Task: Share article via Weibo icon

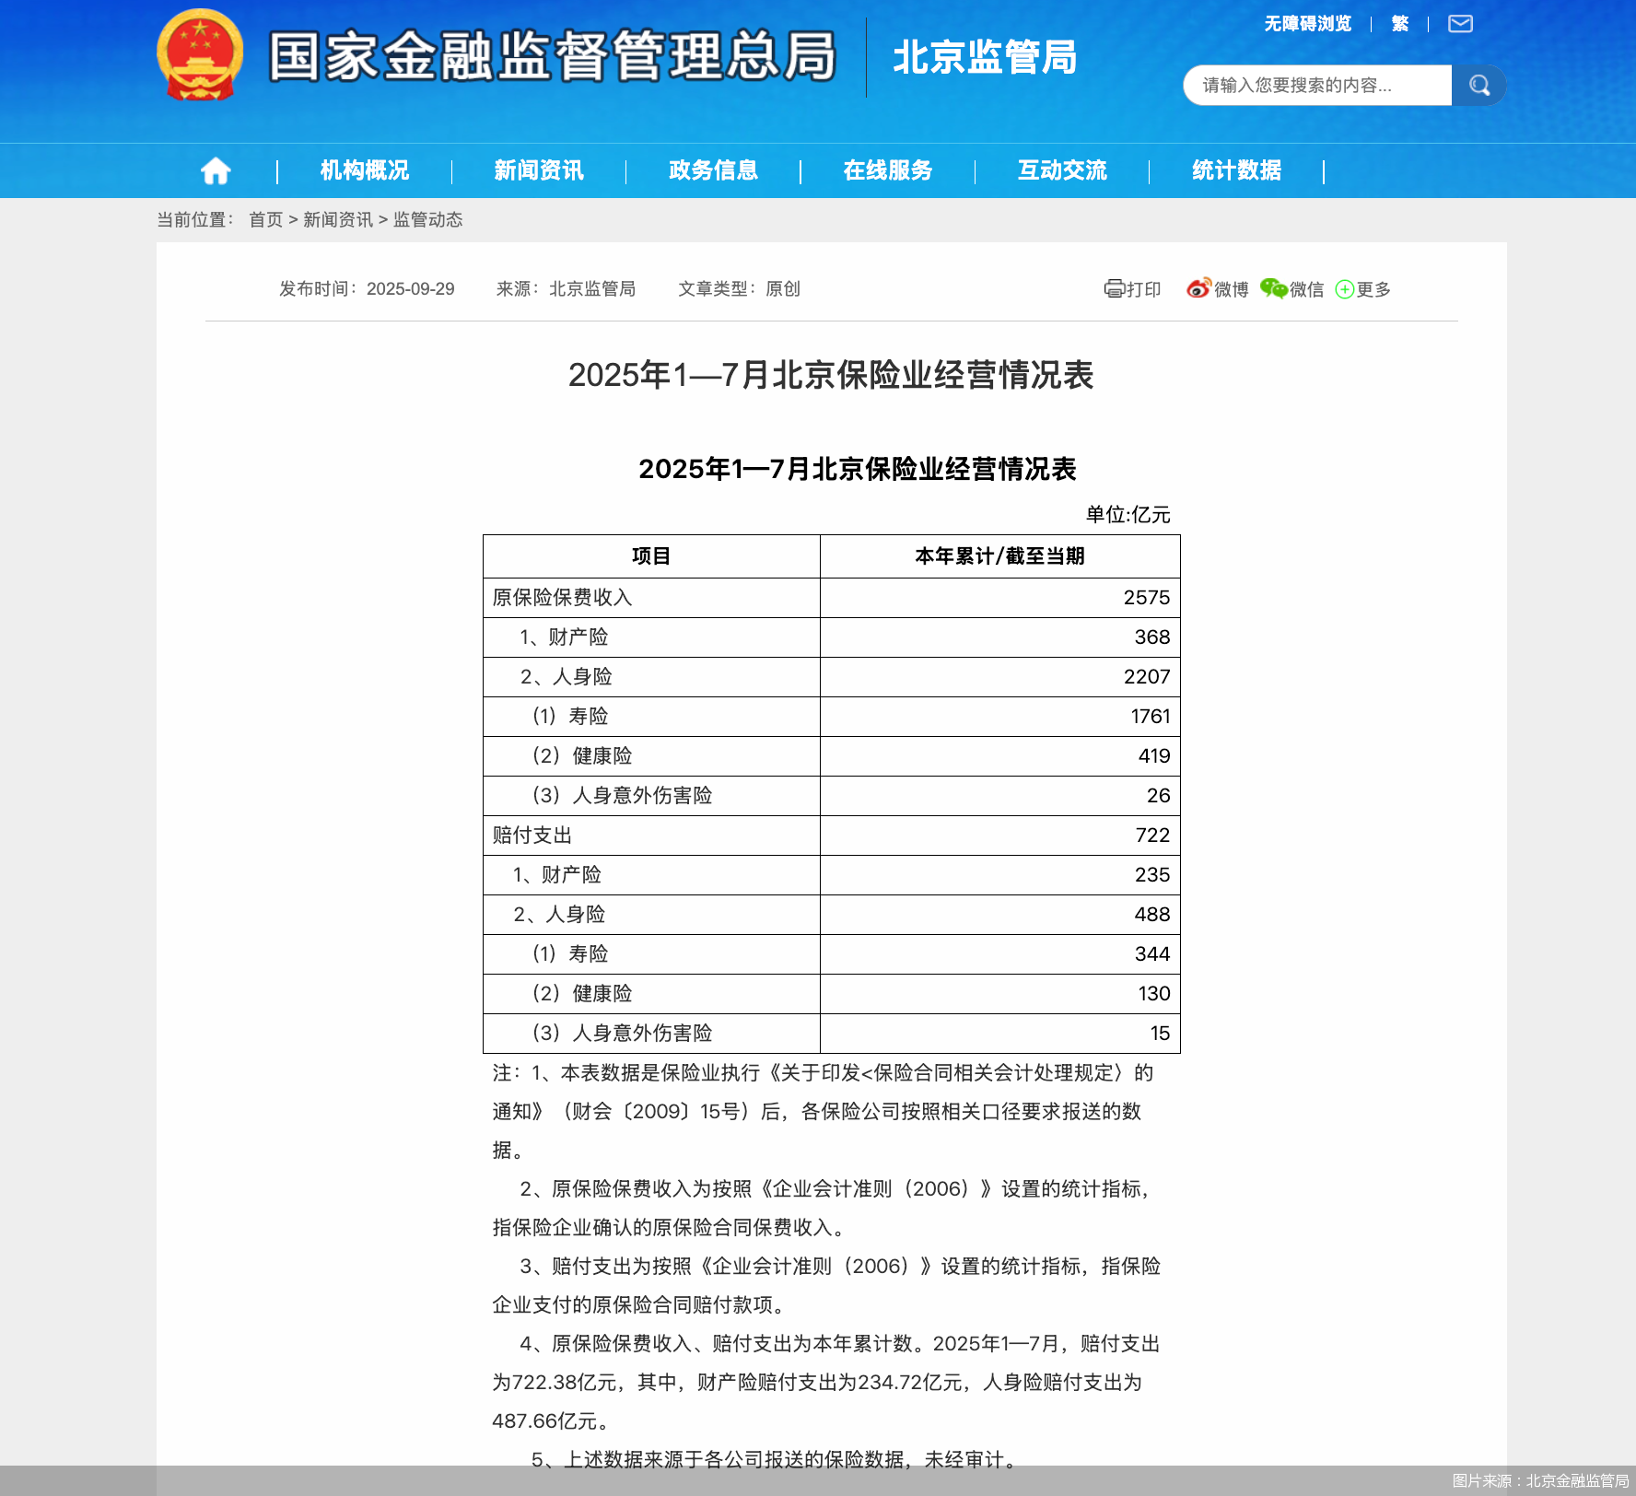Action: click(1198, 289)
